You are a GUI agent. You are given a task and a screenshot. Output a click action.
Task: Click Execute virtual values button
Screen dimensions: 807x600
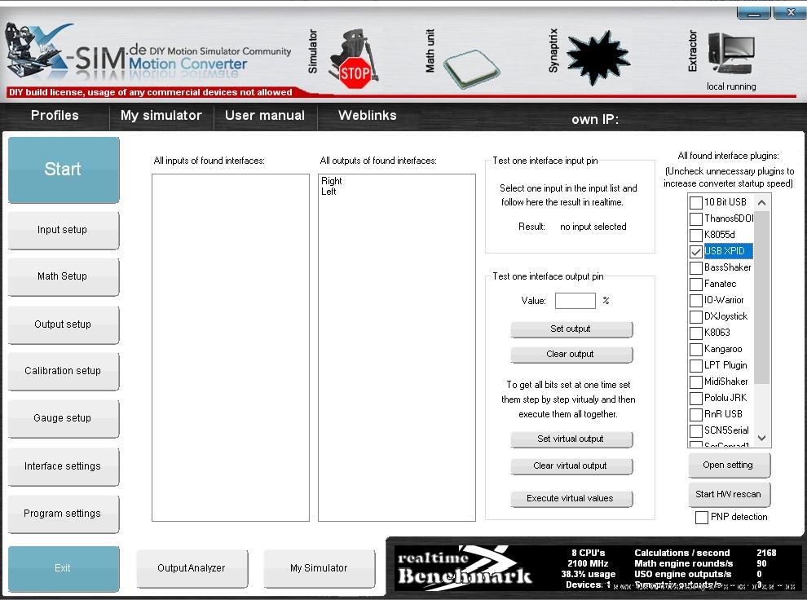pos(571,499)
